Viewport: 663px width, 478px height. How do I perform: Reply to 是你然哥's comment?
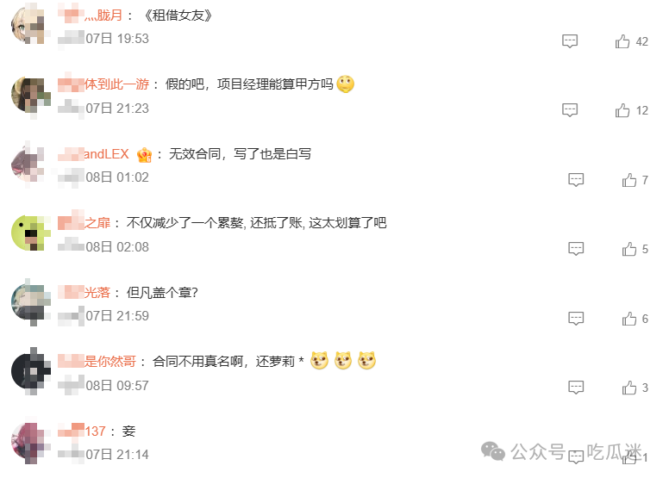[576, 388]
